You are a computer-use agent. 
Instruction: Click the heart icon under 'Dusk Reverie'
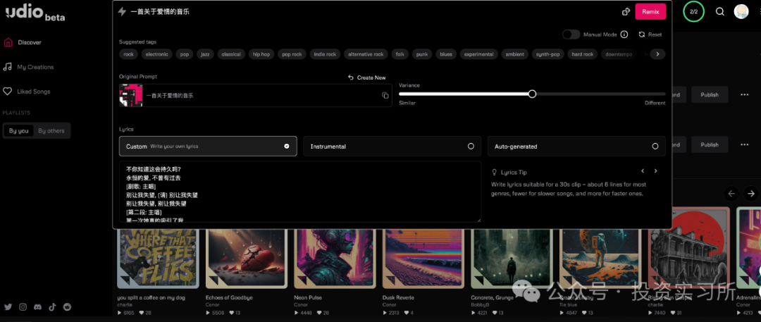point(407,313)
